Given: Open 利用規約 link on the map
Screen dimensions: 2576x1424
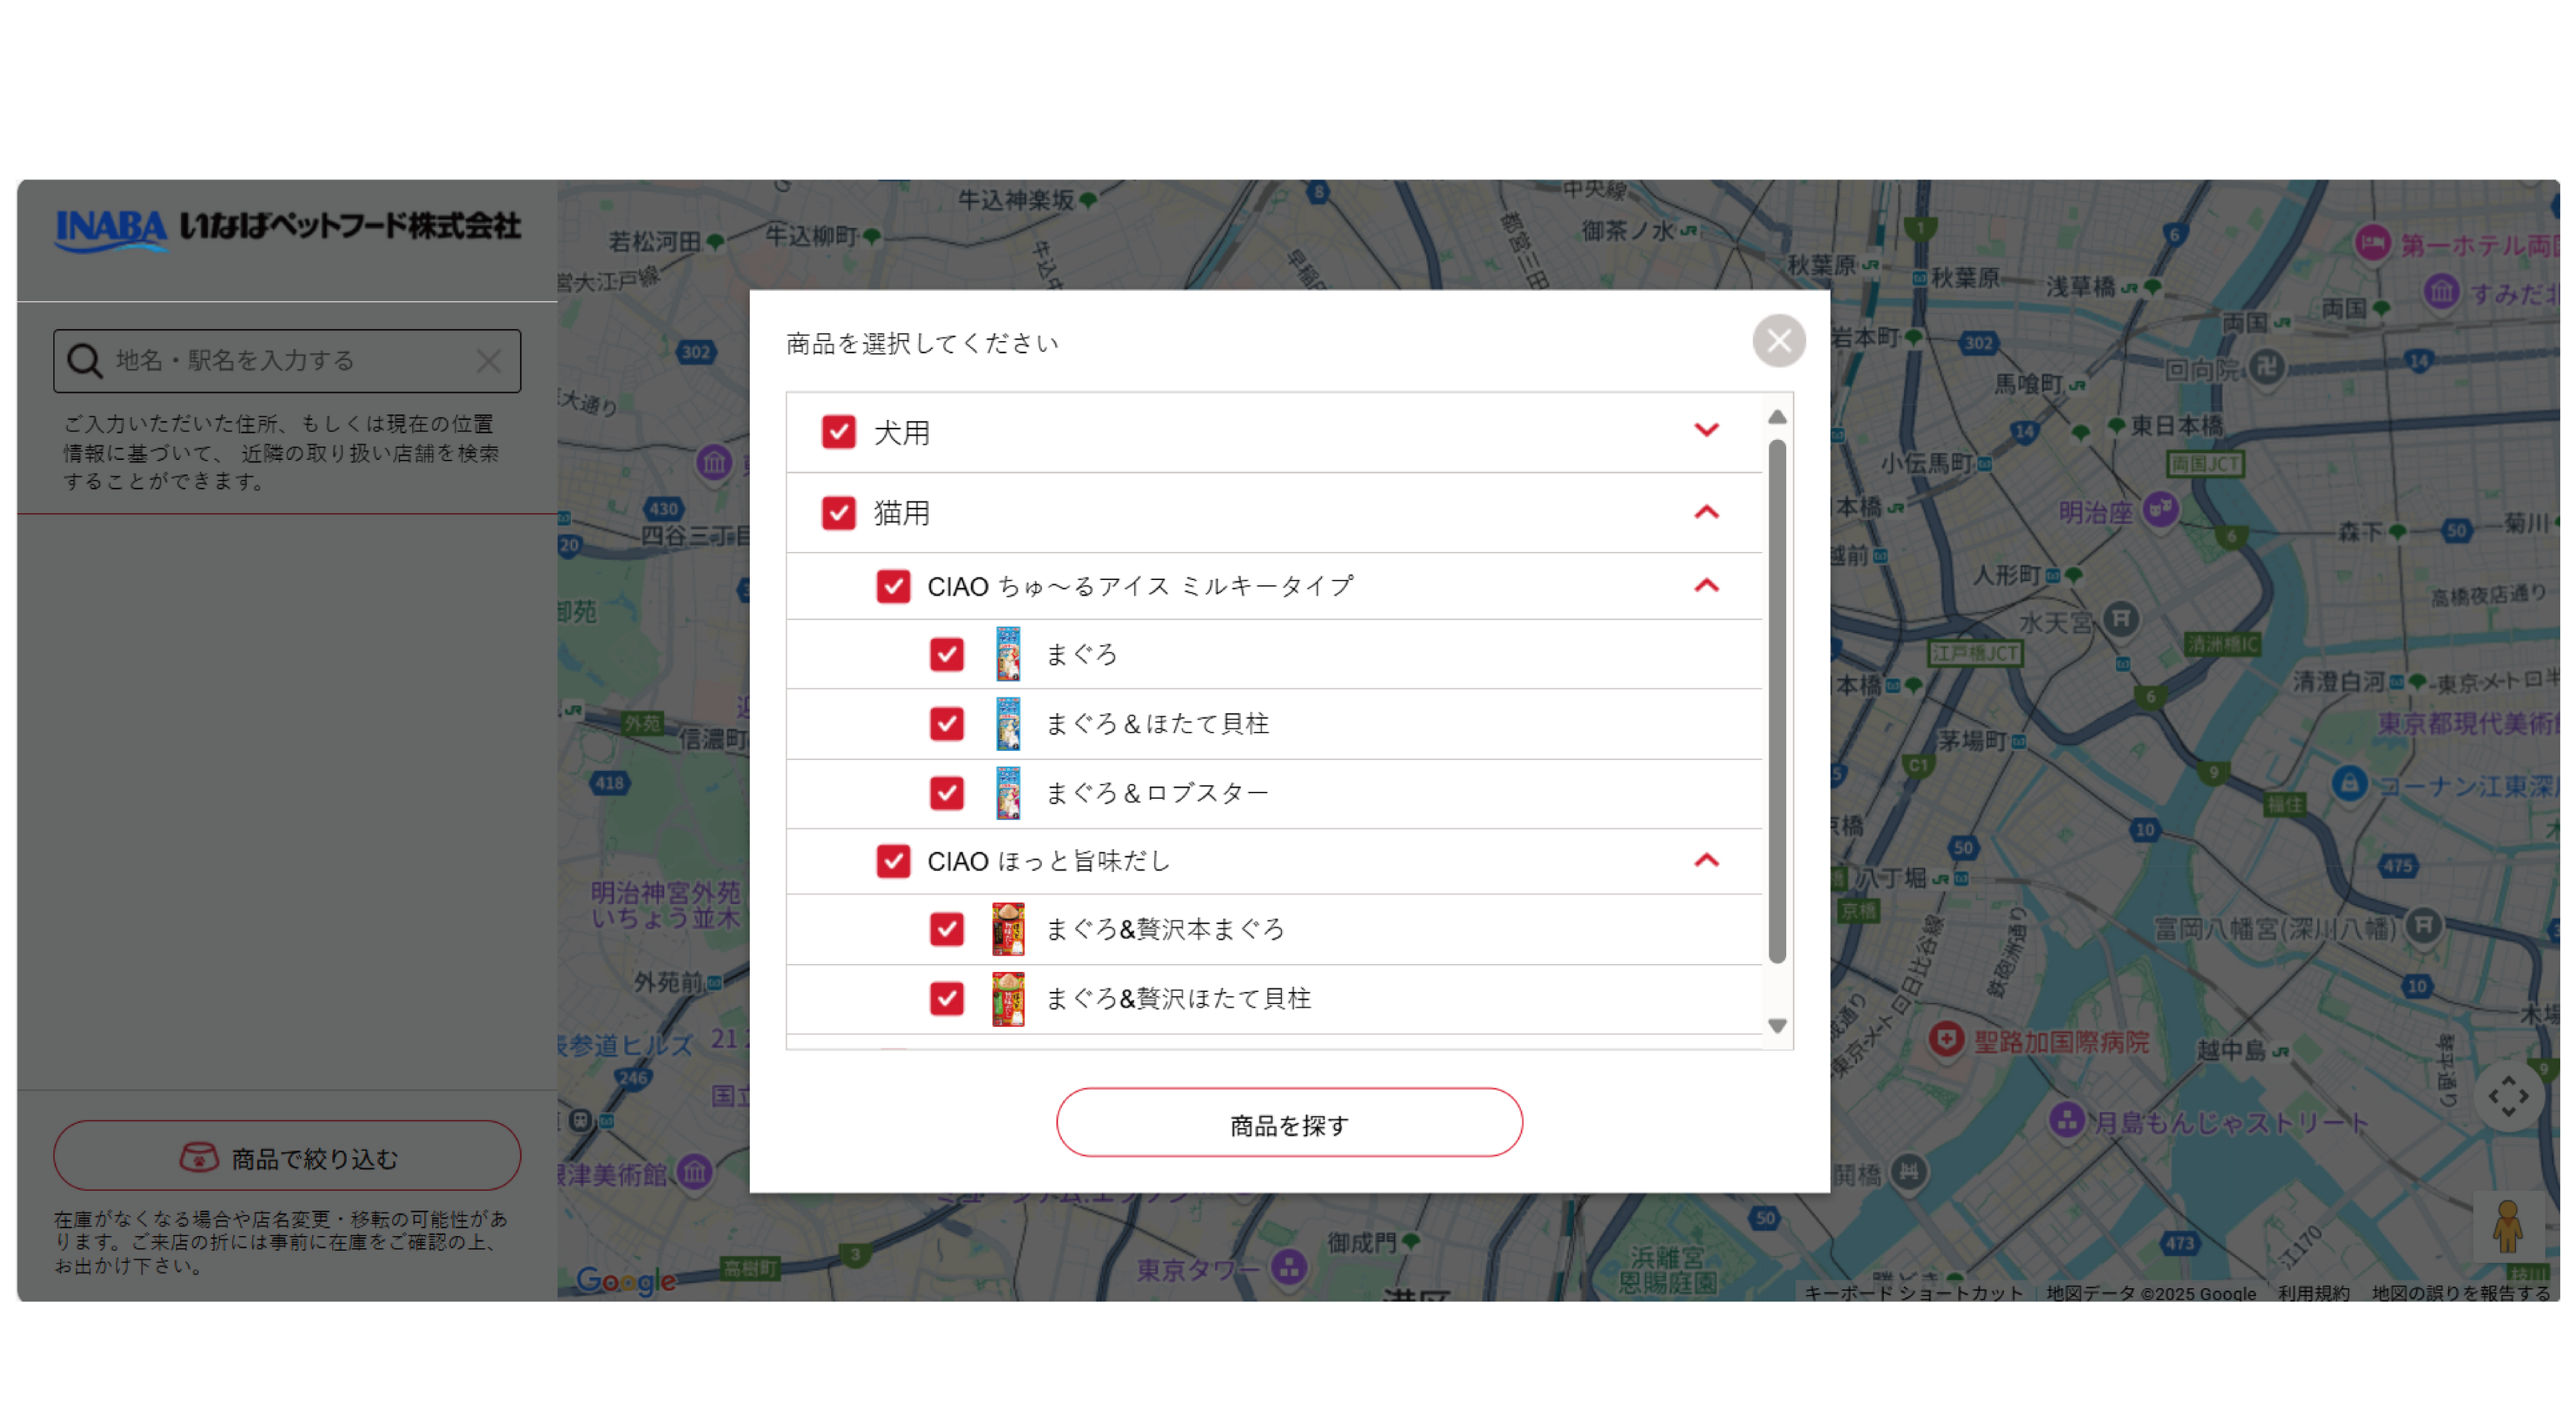Looking at the screenshot, I should (2313, 1293).
